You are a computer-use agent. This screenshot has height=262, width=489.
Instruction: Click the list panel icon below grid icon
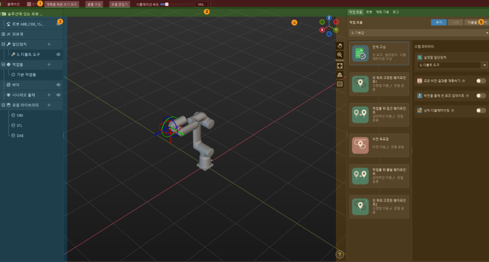click(x=340, y=84)
